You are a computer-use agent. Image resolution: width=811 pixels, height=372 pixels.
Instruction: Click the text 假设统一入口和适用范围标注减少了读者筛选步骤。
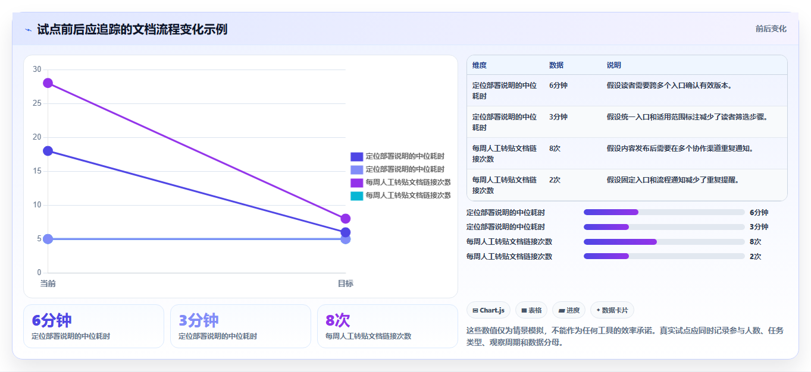click(687, 117)
